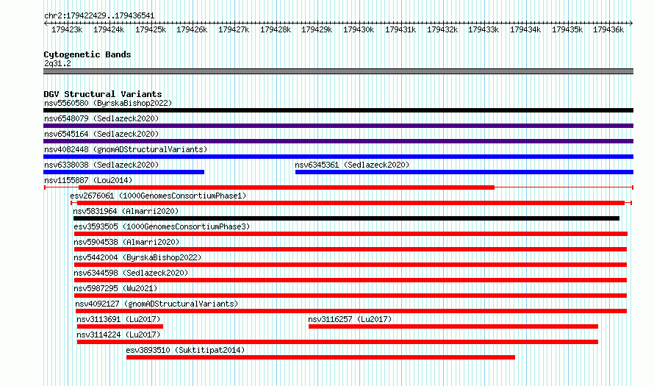
Task: Click the red nsv5987295 variant bar
Action: coord(351,296)
